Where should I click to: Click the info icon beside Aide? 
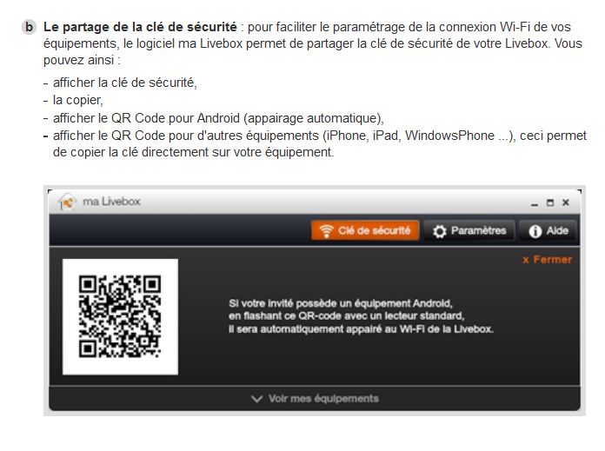(x=535, y=231)
